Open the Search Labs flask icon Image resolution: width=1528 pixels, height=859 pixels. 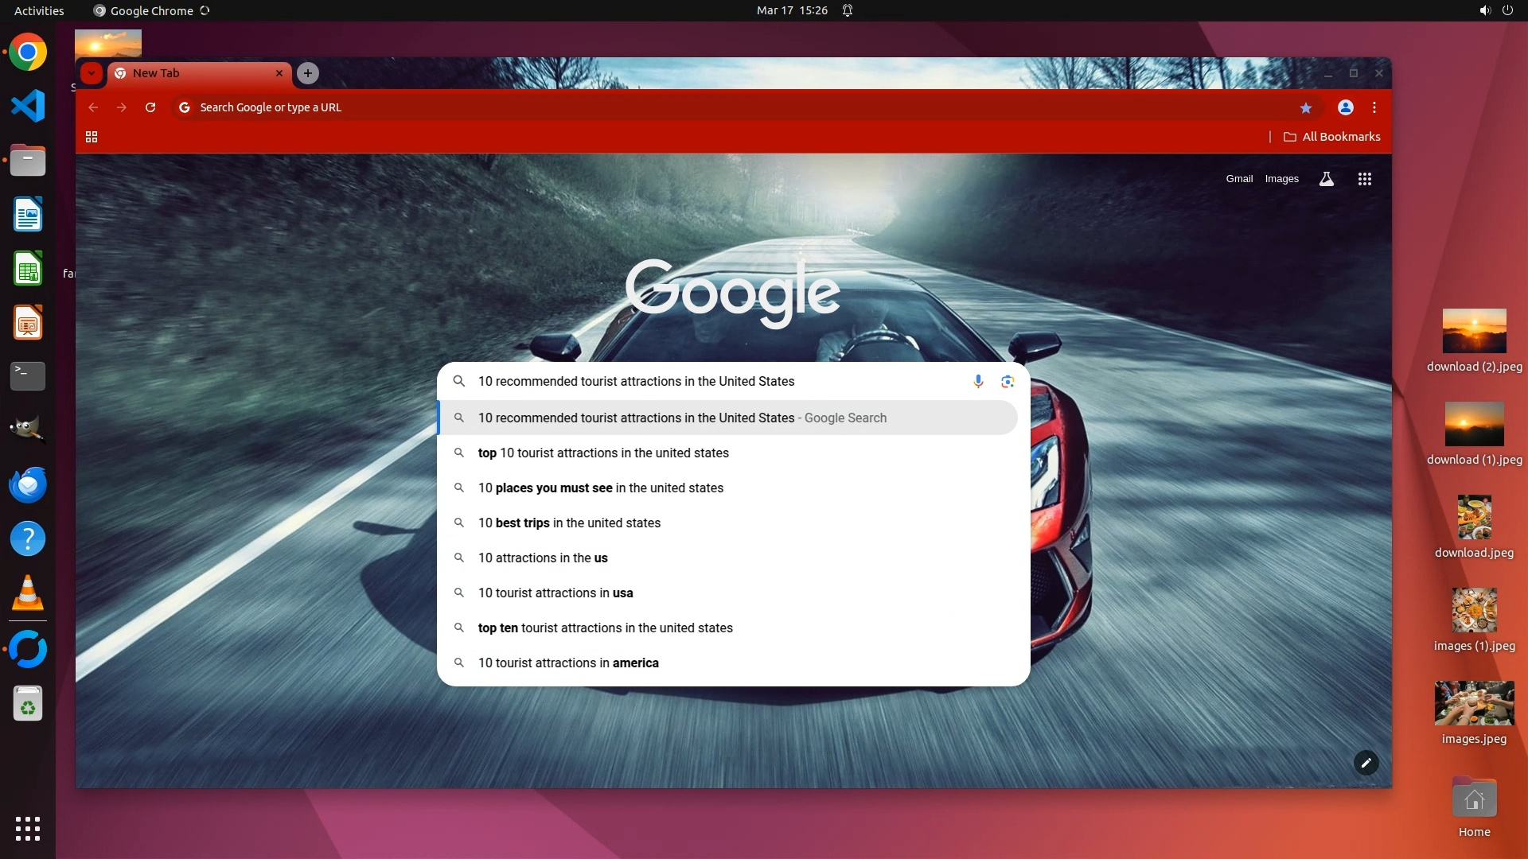point(1326,179)
